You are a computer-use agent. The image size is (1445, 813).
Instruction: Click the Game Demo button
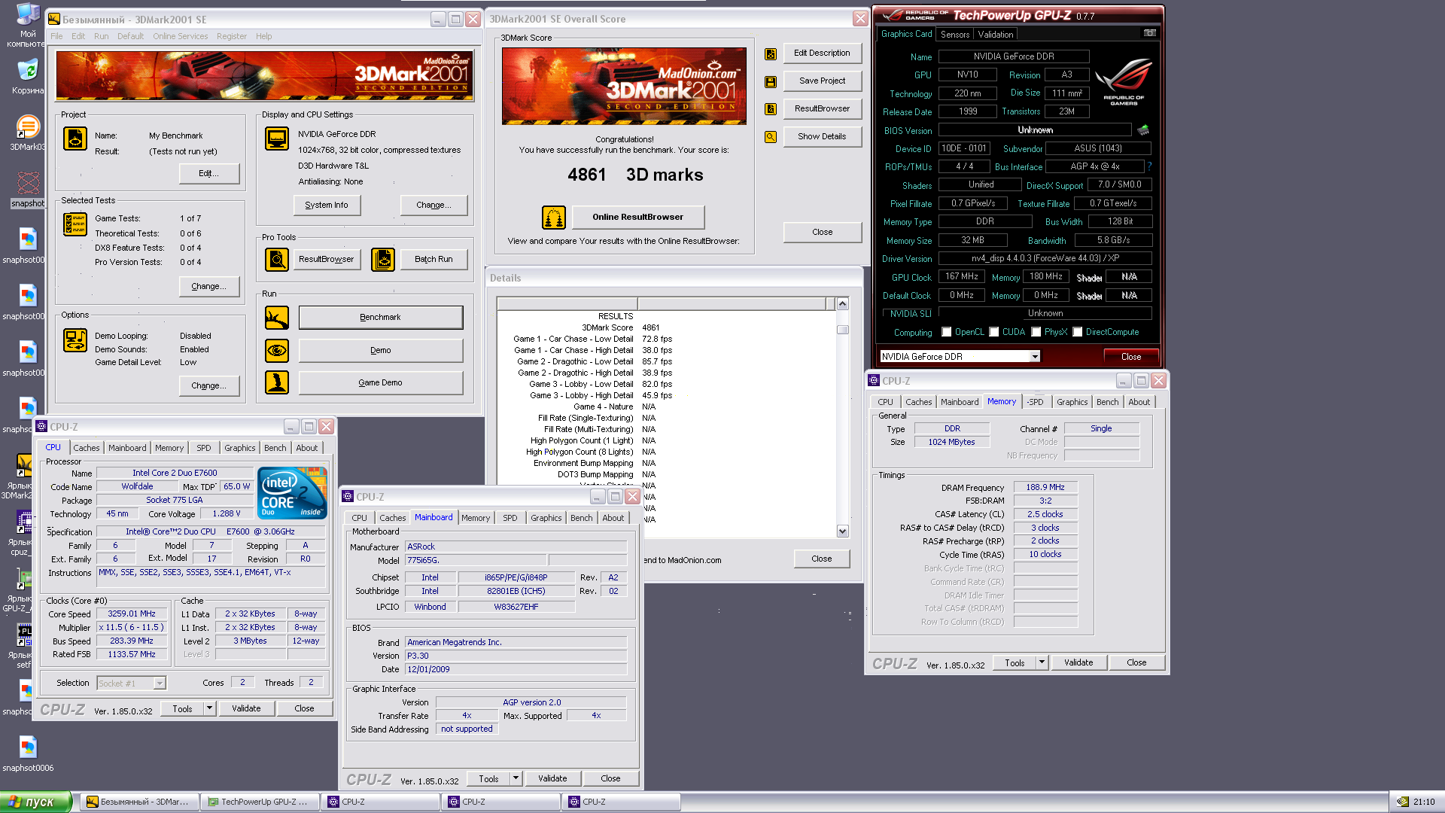click(x=381, y=382)
